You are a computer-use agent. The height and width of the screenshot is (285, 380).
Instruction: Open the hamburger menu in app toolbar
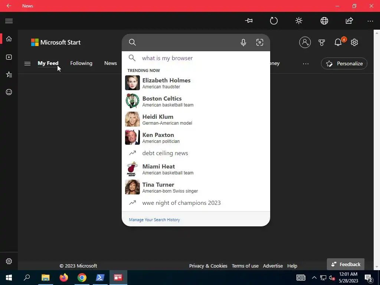click(9, 21)
